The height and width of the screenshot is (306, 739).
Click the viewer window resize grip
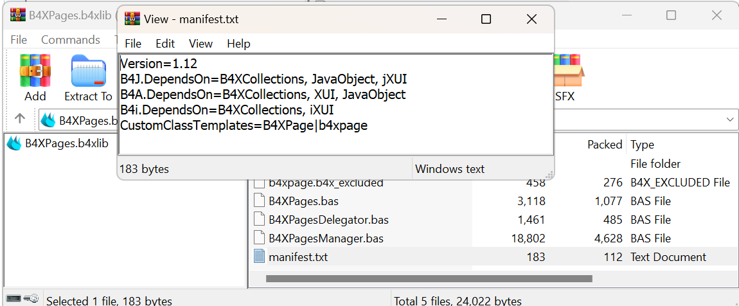pyautogui.click(x=549, y=174)
